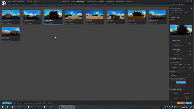
Task: Click the blue folder icon in Panorama Settings
Action: point(191,8)
